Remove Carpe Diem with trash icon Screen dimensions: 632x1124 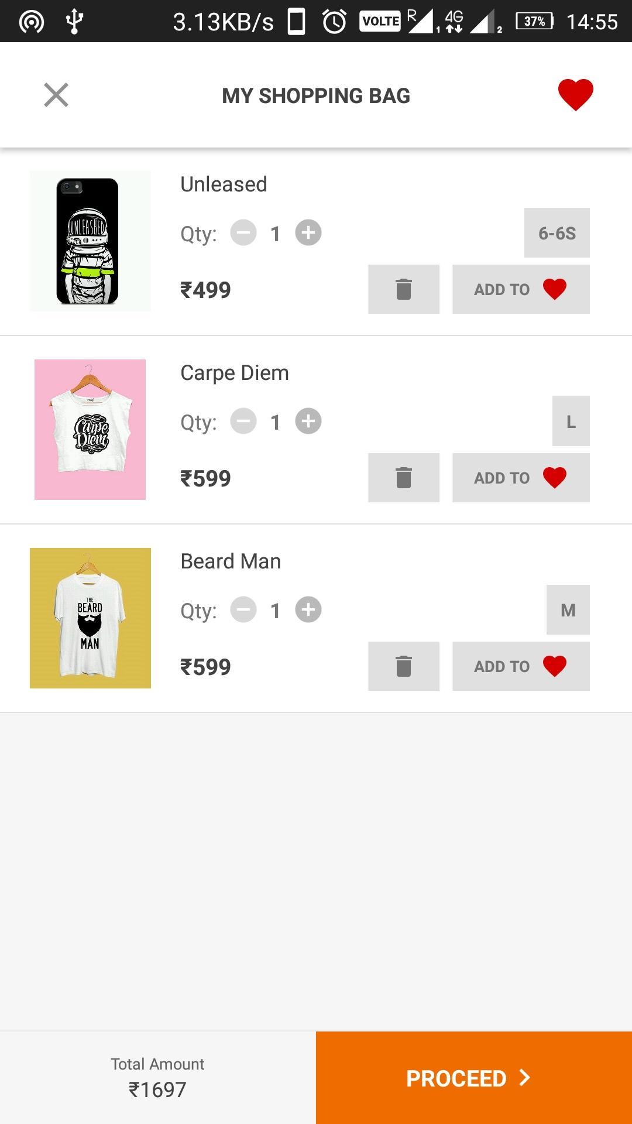click(x=404, y=478)
